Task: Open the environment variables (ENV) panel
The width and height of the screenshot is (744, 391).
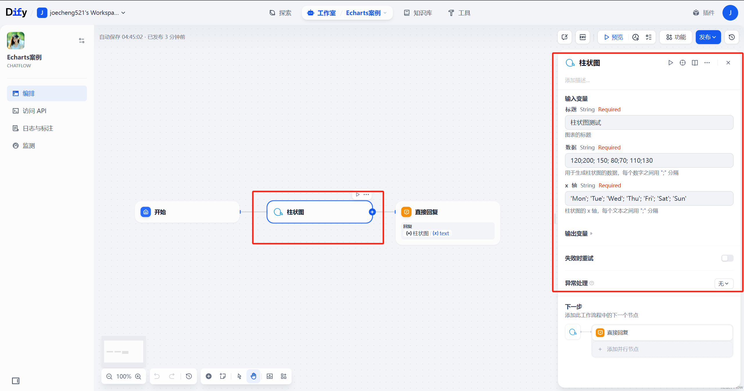Action: [x=582, y=37]
